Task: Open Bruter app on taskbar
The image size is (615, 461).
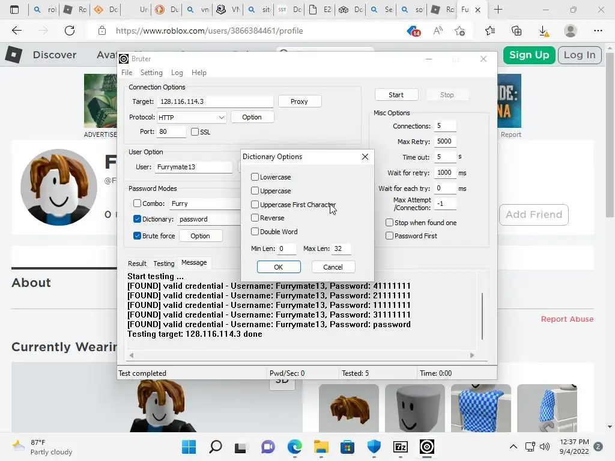Action: tap(427, 447)
